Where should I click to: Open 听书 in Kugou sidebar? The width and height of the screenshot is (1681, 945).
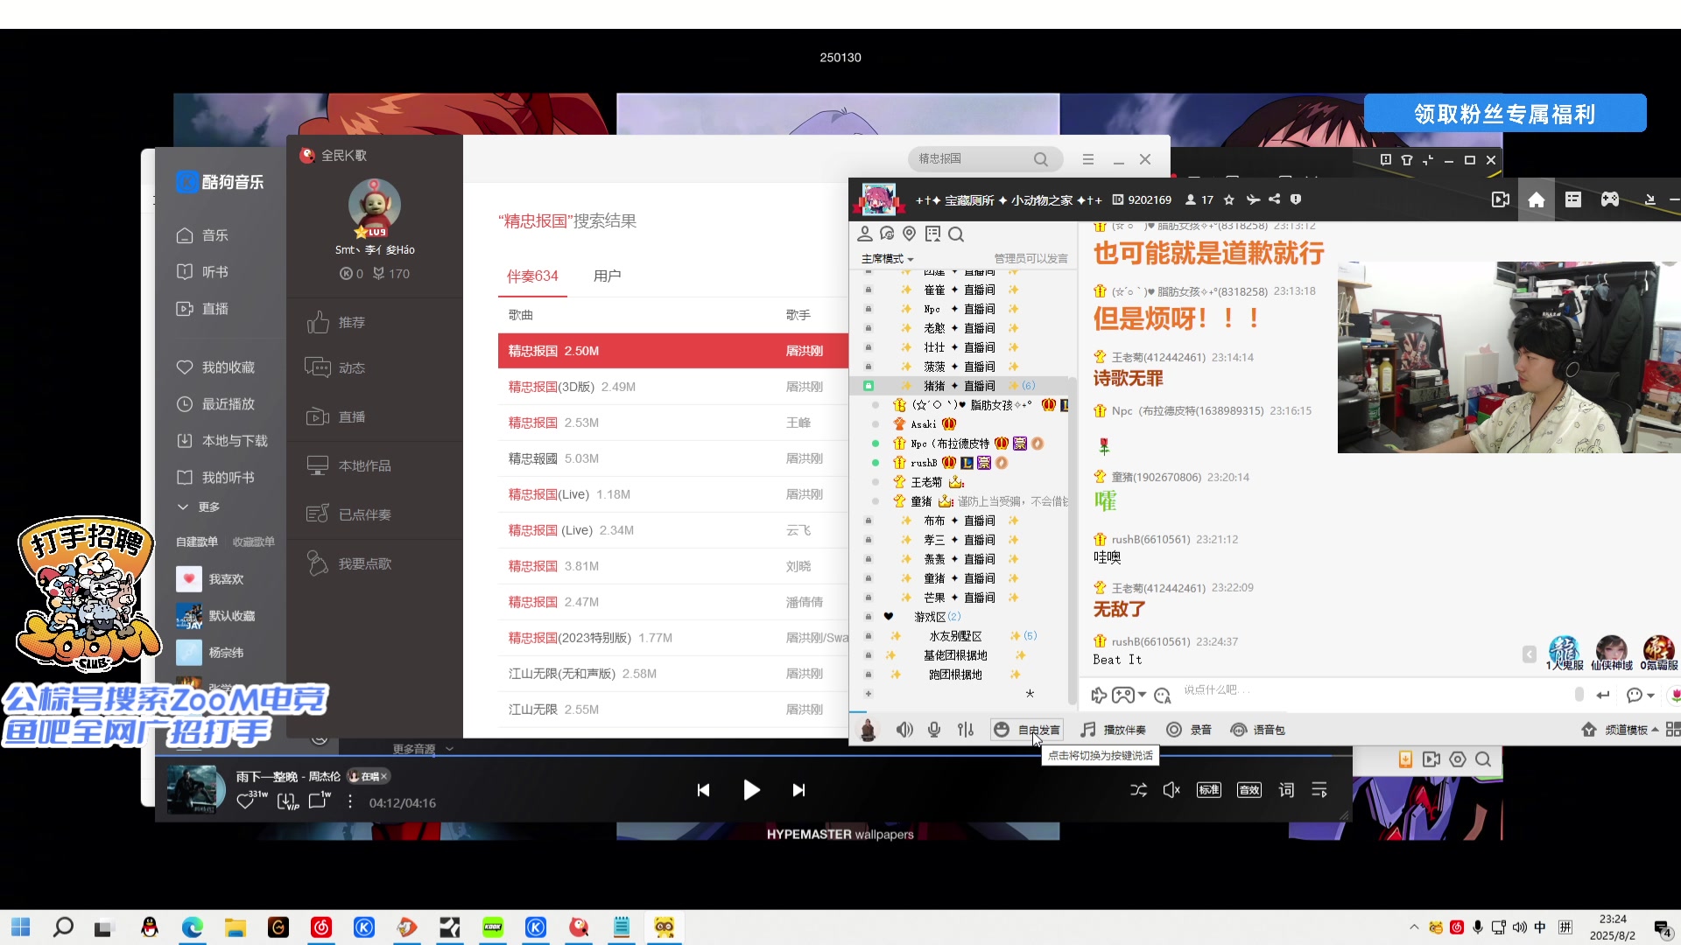click(203, 272)
